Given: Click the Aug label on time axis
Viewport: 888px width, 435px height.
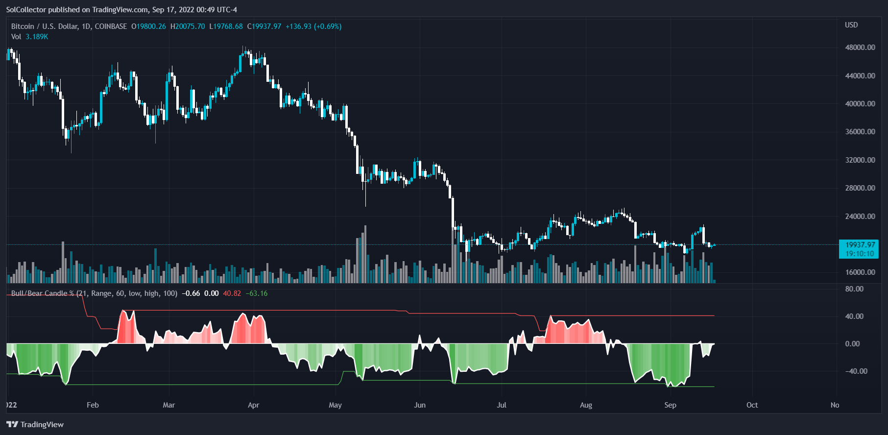Looking at the screenshot, I should coord(586,405).
